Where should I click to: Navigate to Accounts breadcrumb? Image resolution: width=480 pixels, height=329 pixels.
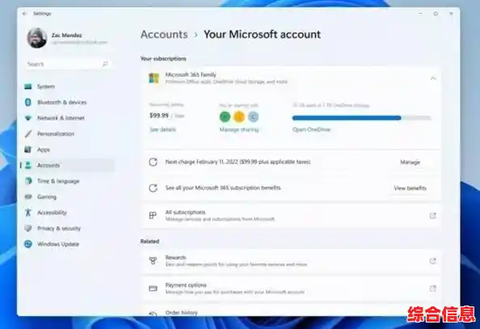pyautogui.click(x=164, y=34)
